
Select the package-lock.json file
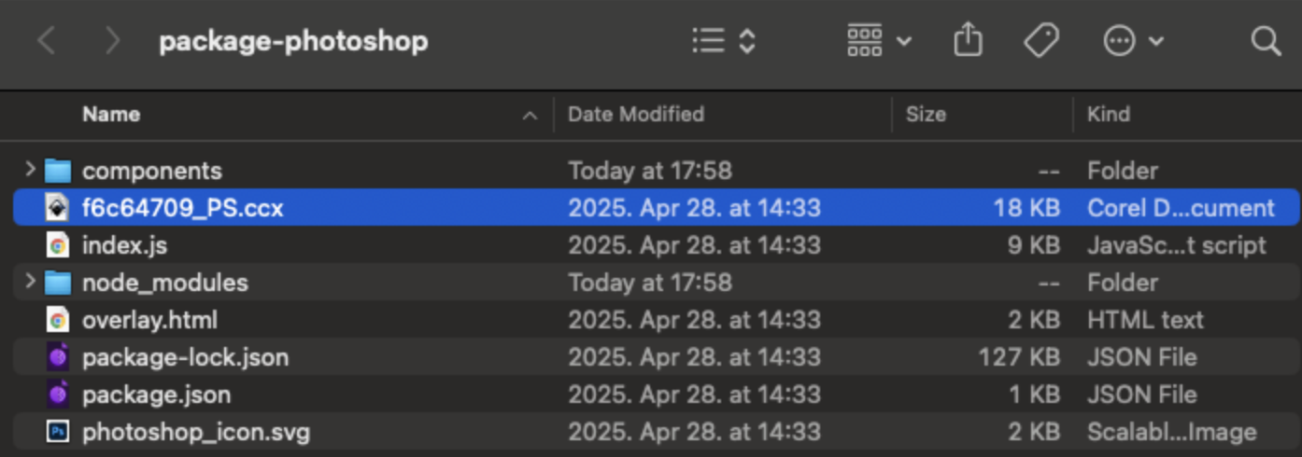[185, 357]
